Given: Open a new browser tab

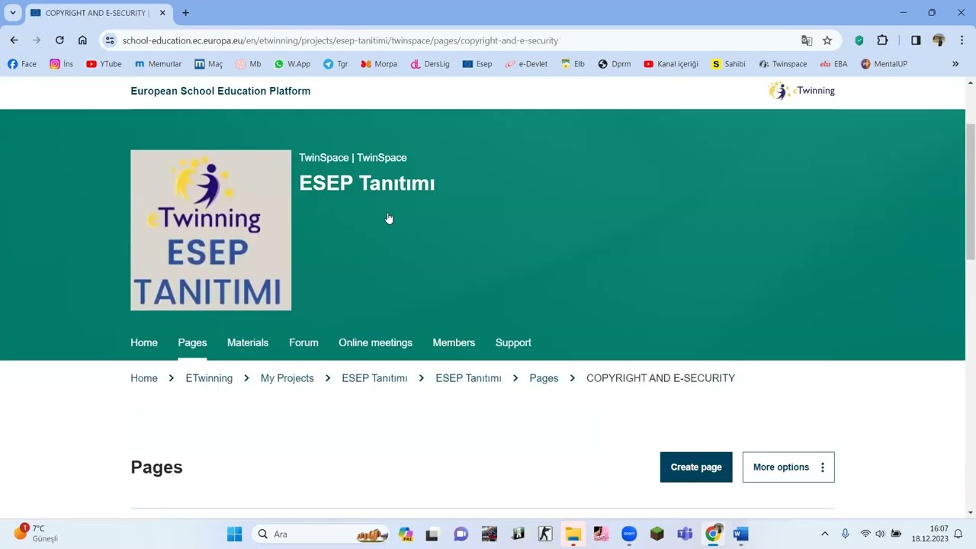Looking at the screenshot, I should 185,13.
